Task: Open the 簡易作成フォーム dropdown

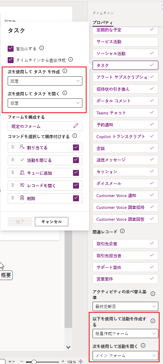Action: click(125, 333)
